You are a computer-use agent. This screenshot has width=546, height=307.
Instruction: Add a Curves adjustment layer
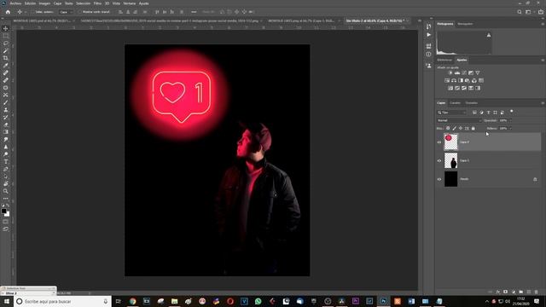(x=464, y=72)
